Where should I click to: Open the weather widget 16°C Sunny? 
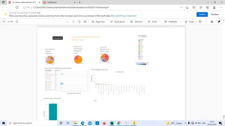point(174,123)
